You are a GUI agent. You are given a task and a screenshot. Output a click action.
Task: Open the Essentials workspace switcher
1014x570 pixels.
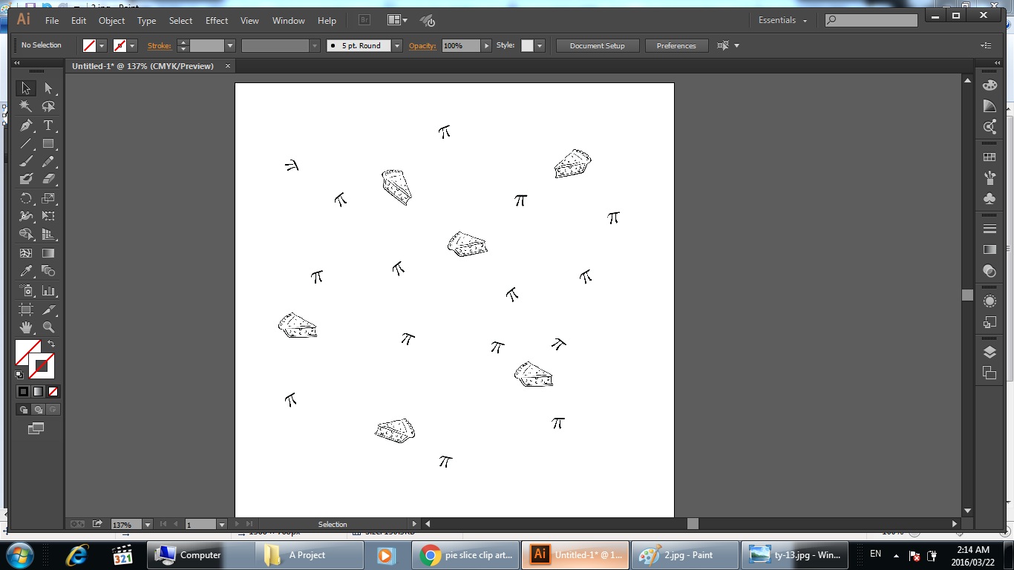(782, 20)
